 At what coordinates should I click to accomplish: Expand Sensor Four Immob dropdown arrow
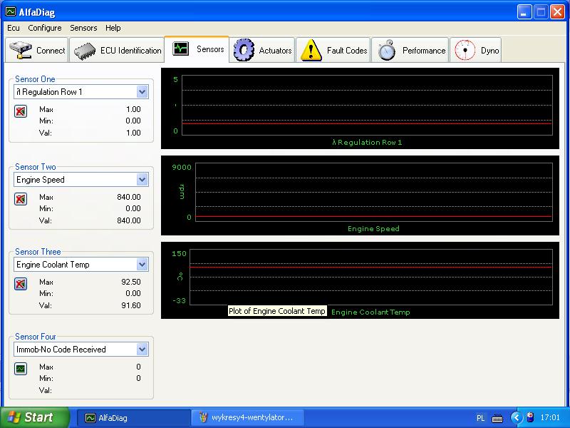(x=142, y=350)
